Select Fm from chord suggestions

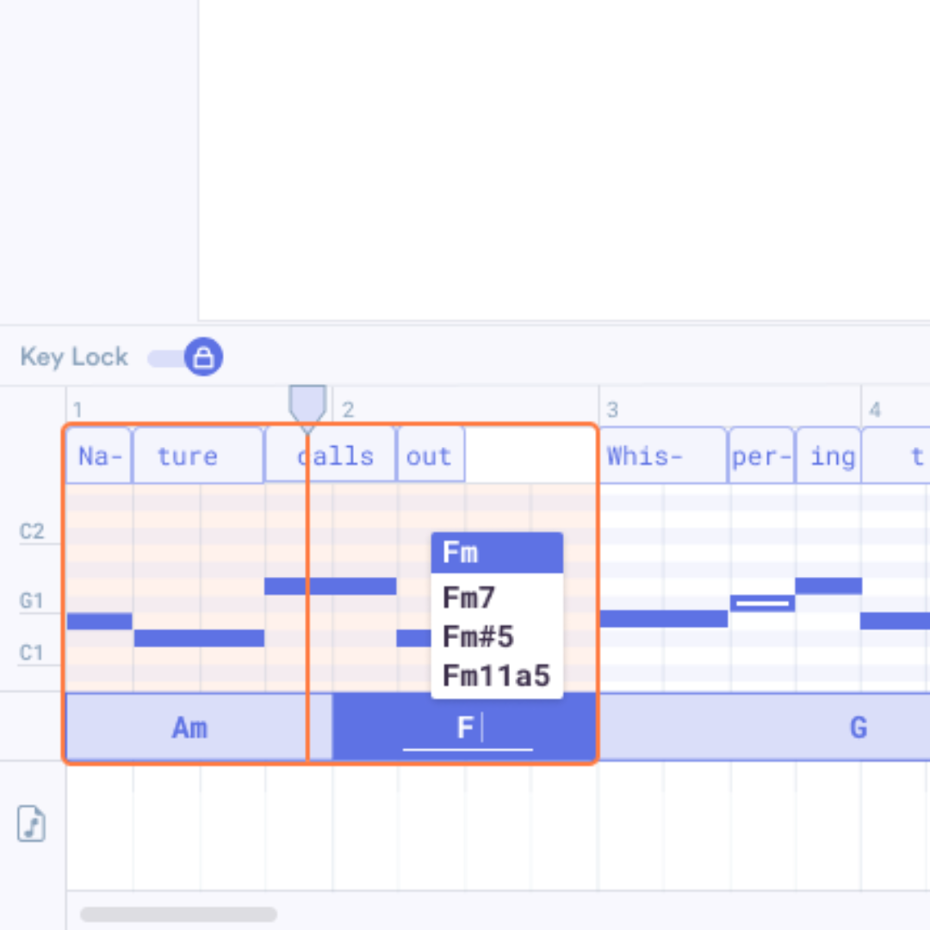tap(497, 553)
